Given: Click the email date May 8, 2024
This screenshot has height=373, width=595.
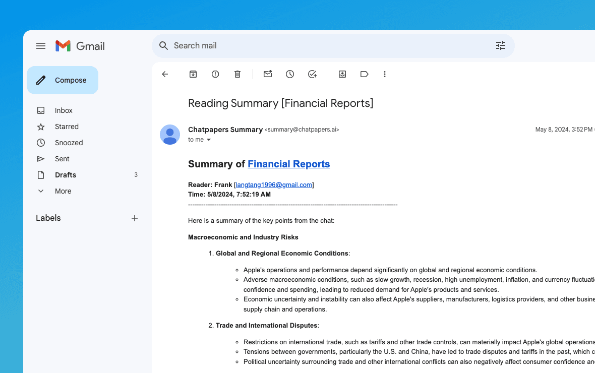Looking at the screenshot, I should [x=564, y=130].
